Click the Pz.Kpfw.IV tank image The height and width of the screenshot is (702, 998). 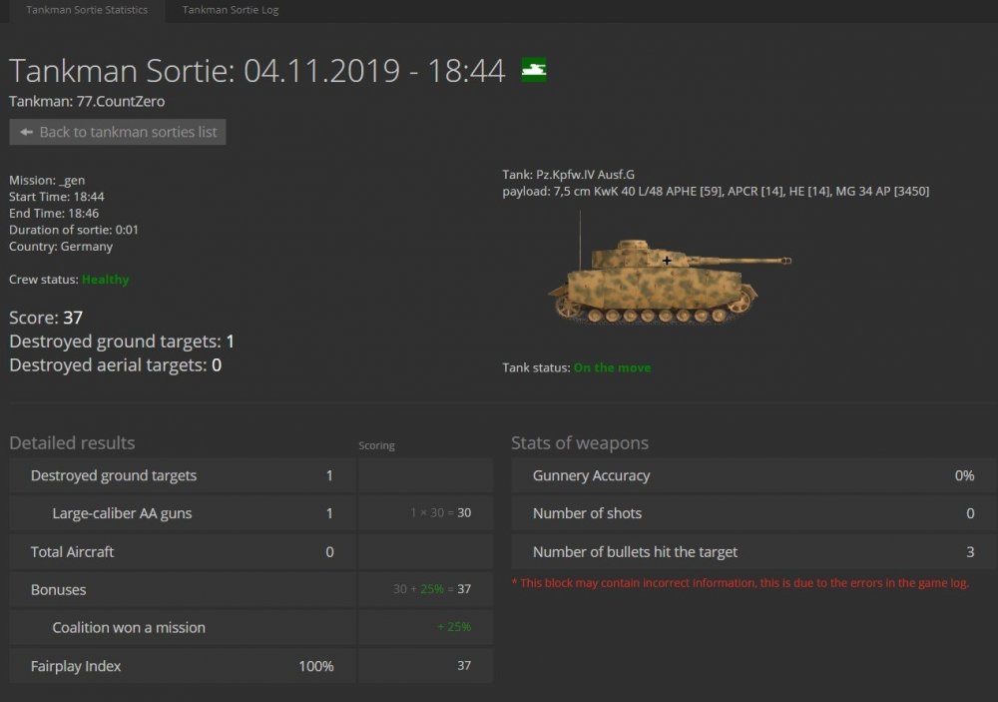pos(669,279)
